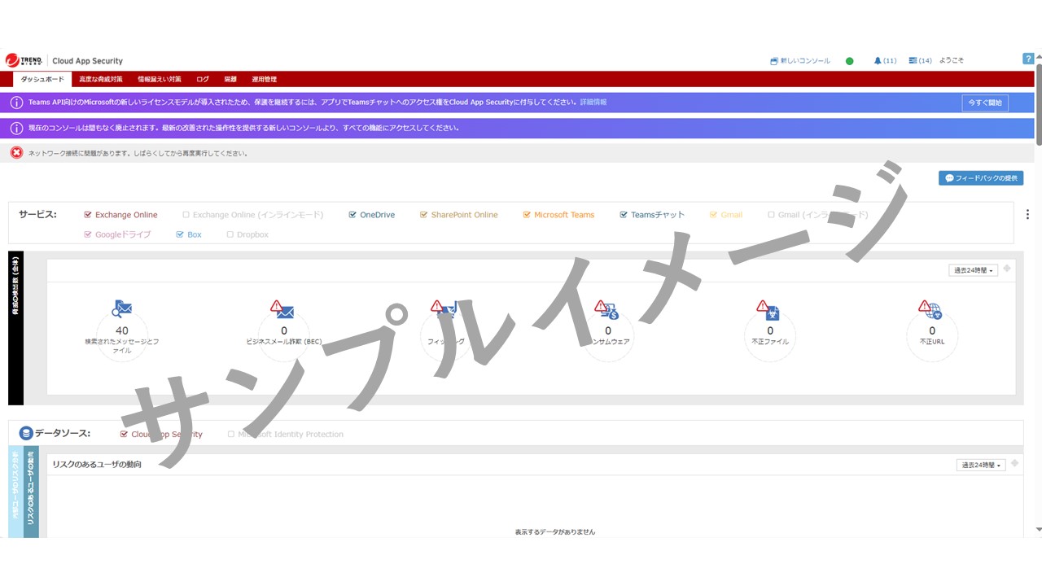Toggle Googleドライブ checkbox

click(x=88, y=234)
